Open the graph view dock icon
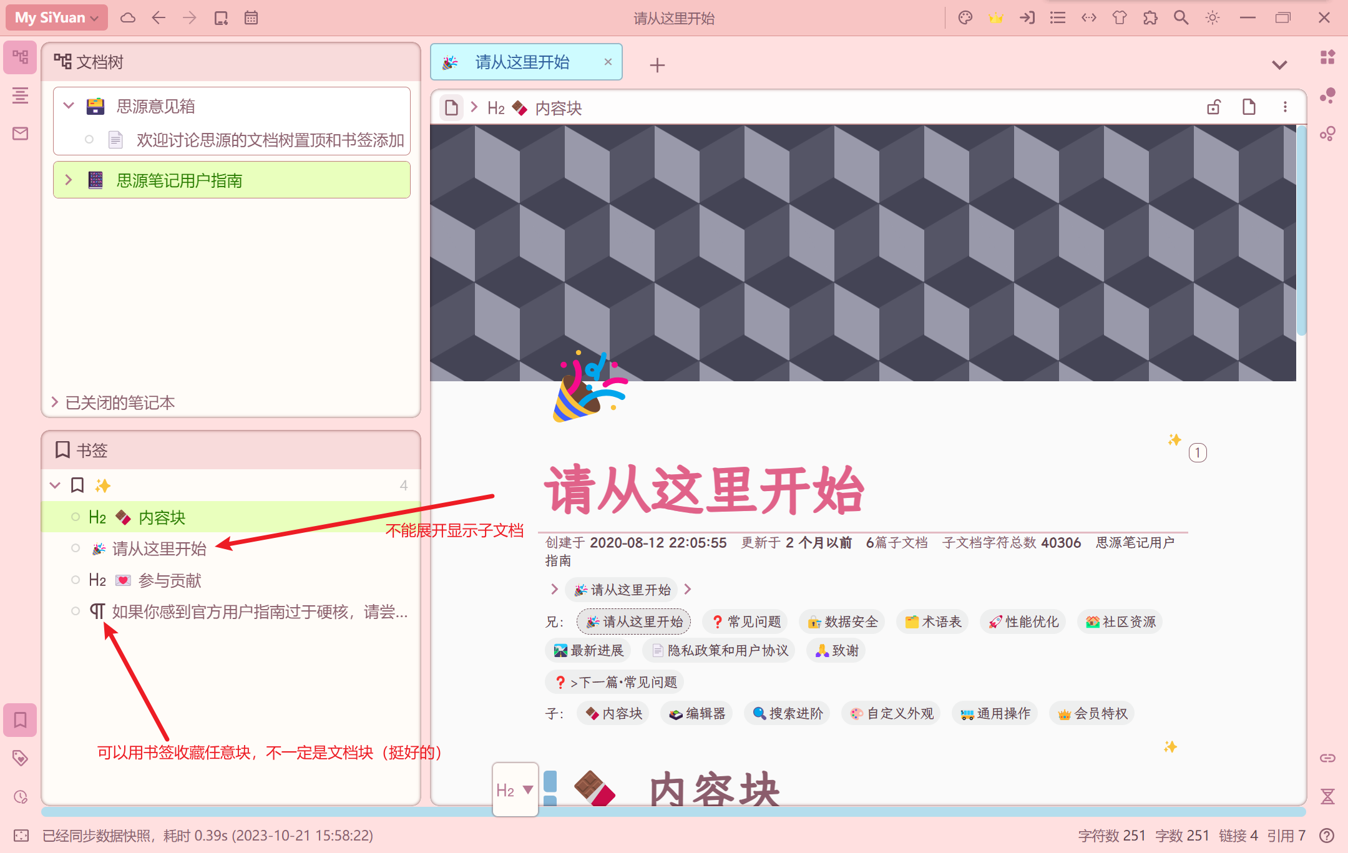This screenshot has width=1348, height=853. click(1327, 95)
